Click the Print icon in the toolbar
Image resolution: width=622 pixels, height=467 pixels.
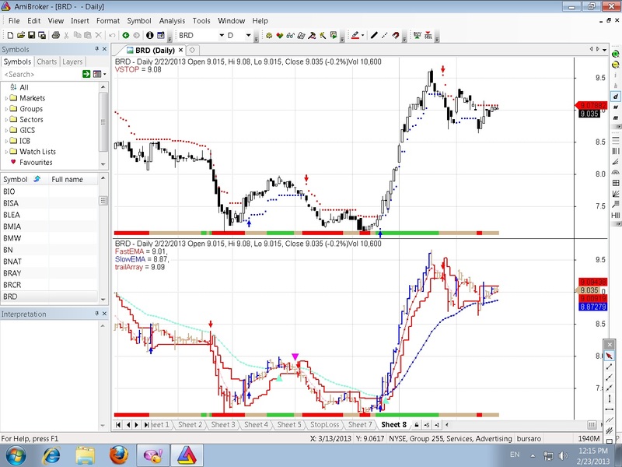55,35
